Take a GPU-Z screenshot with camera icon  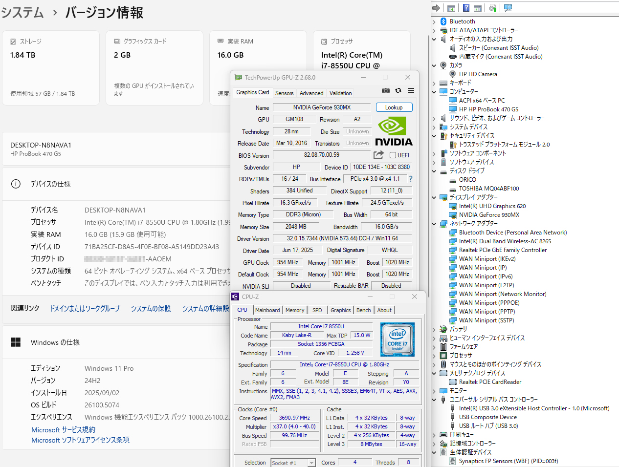(x=386, y=90)
